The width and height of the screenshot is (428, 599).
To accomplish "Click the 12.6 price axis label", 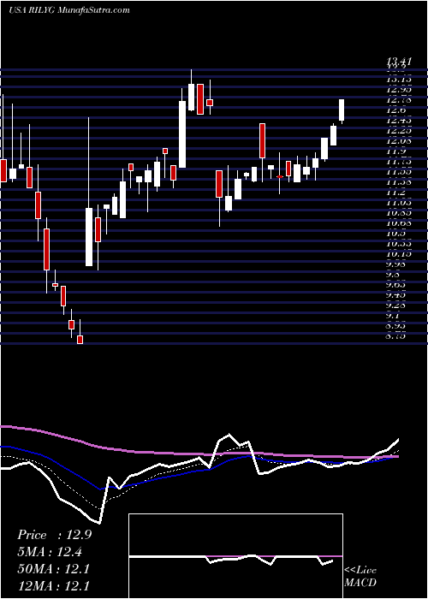I will pyautogui.click(x=395, y=110).
